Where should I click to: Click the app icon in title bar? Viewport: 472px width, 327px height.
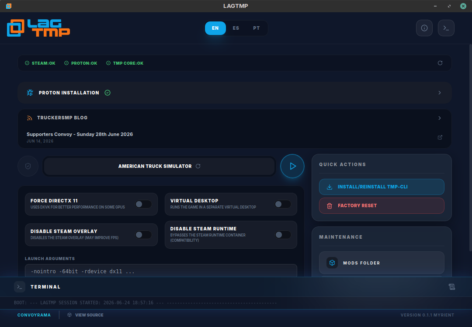[x=9, y=6]
